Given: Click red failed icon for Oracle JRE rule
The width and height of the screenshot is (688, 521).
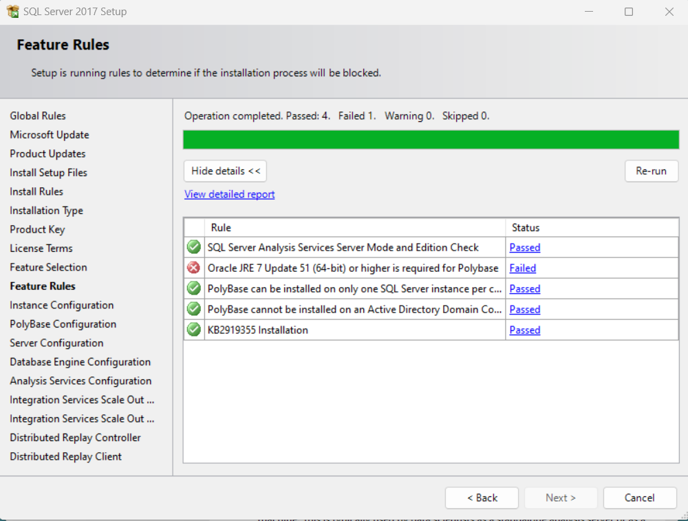Looking at the screenshot, I should point(193,268).
